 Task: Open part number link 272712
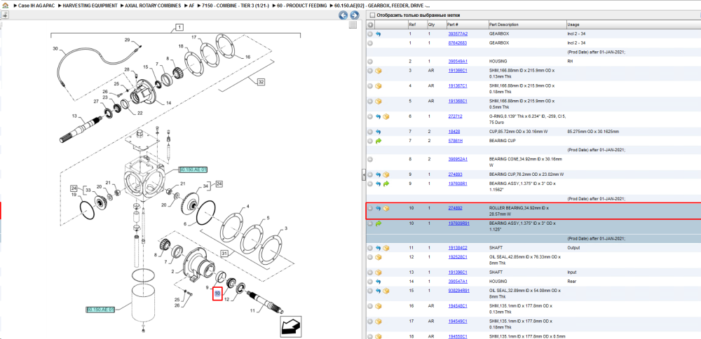(455, 116)
